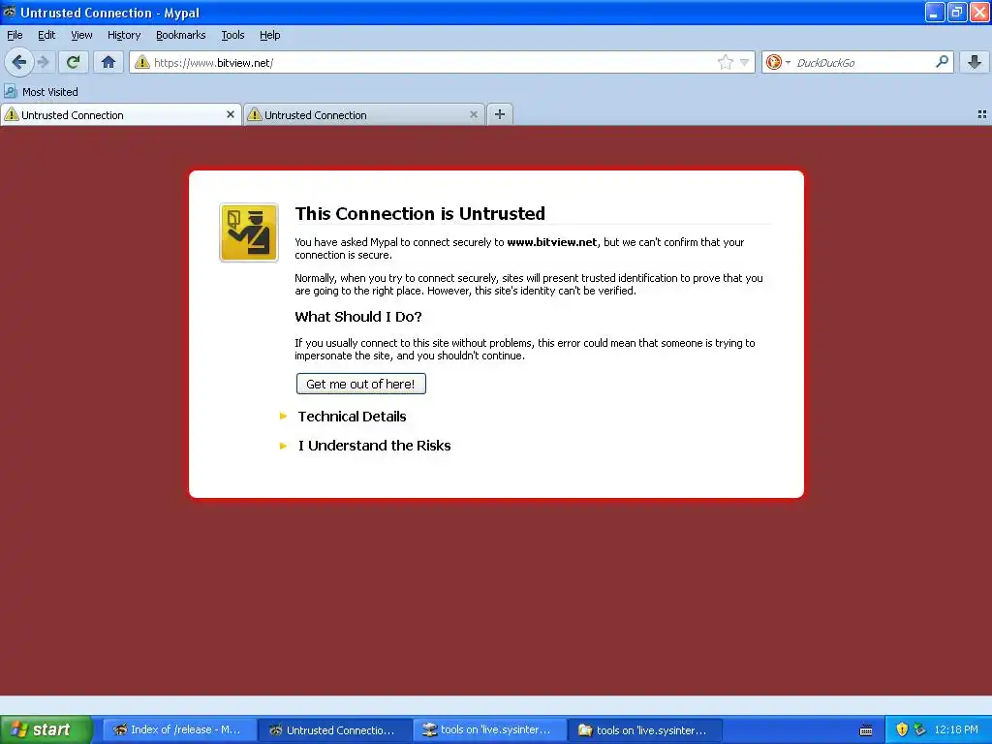The width and height of the screenshot is (992, 744).
Task: Click the keyboard icon in the taskbar
Action: pos(866,730)
